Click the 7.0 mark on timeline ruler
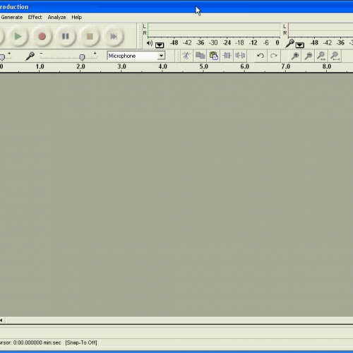The width and height of the screenshot is (353, 353). click(285, 66)
